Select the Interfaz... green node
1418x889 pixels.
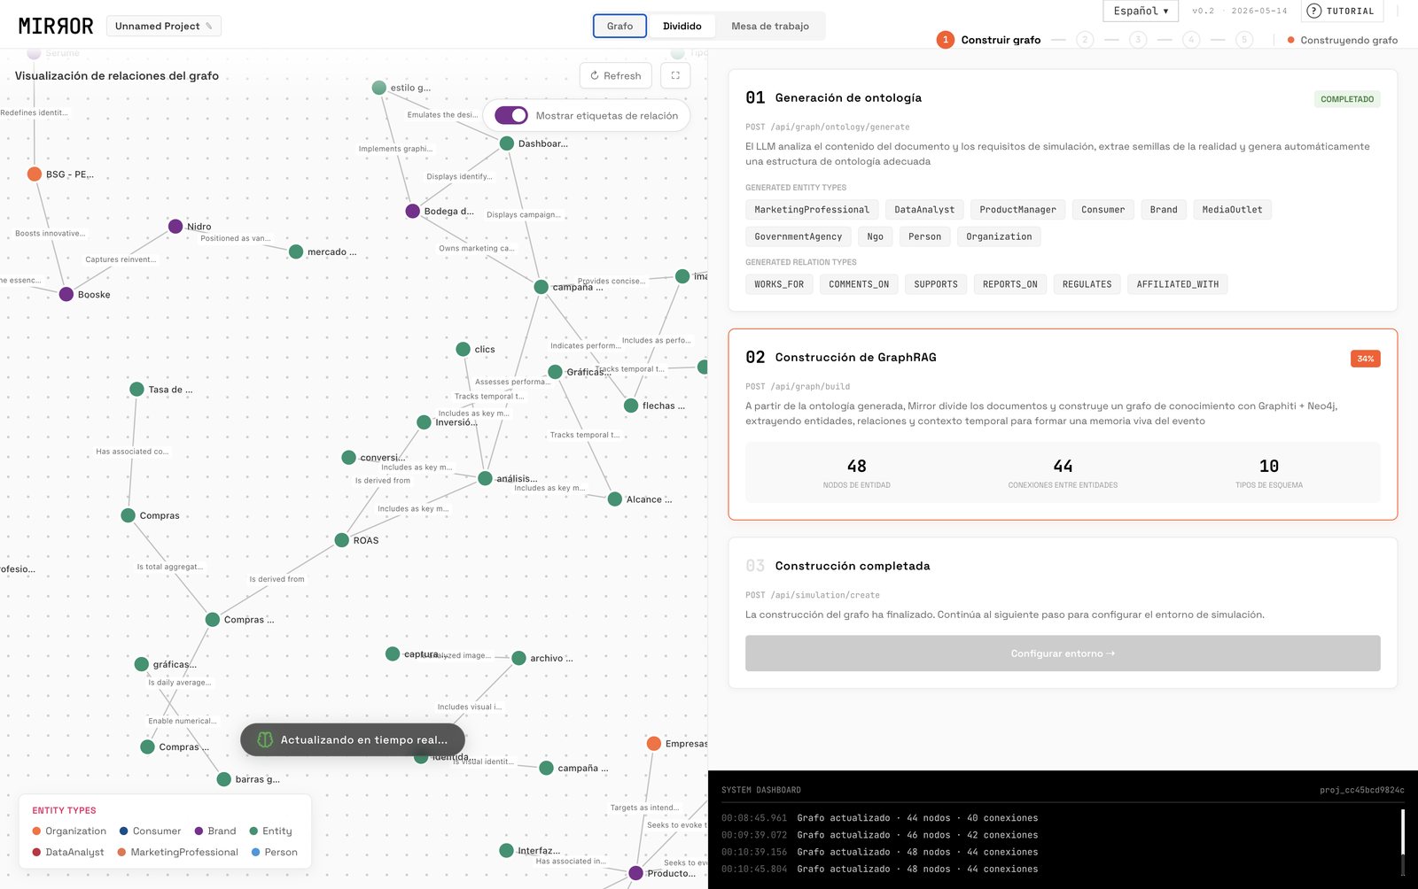coord(506,850)
